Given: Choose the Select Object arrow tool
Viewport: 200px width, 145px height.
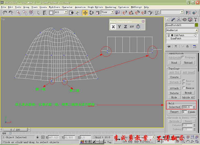Looking at the screenshot, I should coord(39,13).
